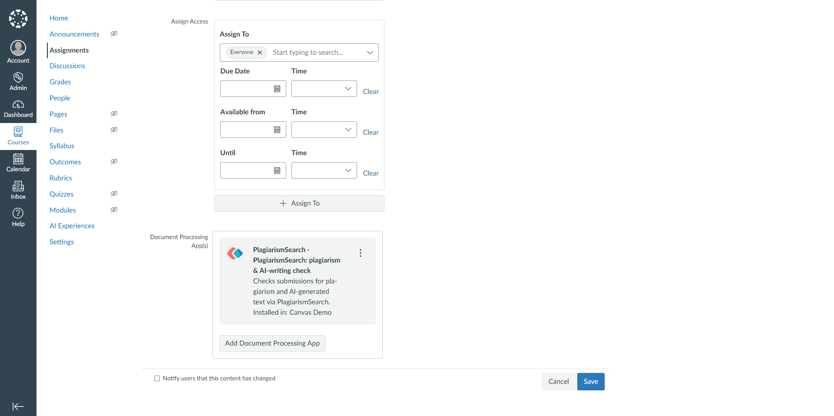Open PlagiarismSearch three-dot options menu
The image size is (834, 416).
pos(361,253)
